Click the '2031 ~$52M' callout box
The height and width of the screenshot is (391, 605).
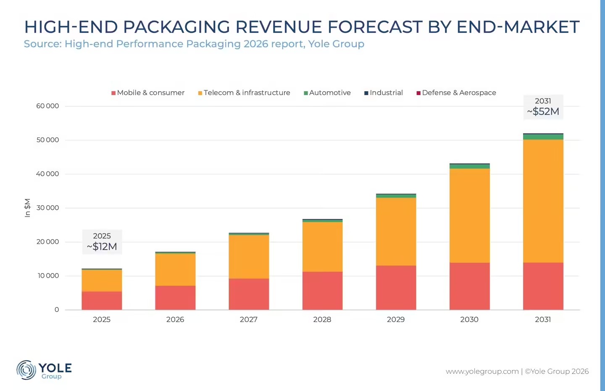(543, 107)
